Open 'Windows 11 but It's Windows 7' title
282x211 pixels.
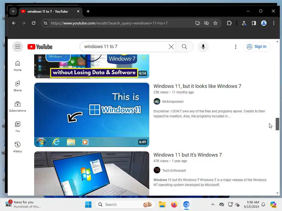click(187, 155)
